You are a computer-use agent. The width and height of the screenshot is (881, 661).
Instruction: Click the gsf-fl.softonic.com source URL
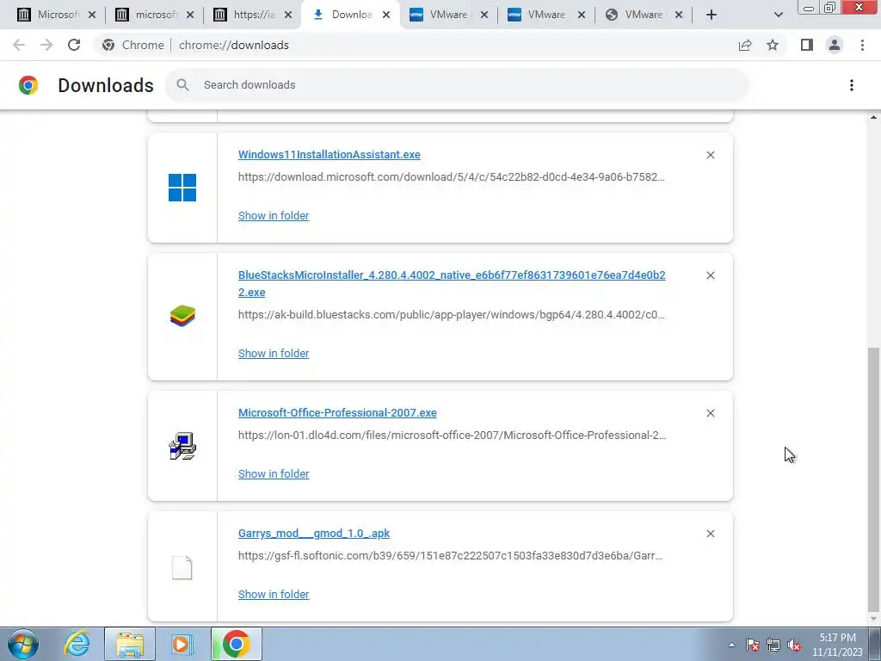(x=450, y=555)
